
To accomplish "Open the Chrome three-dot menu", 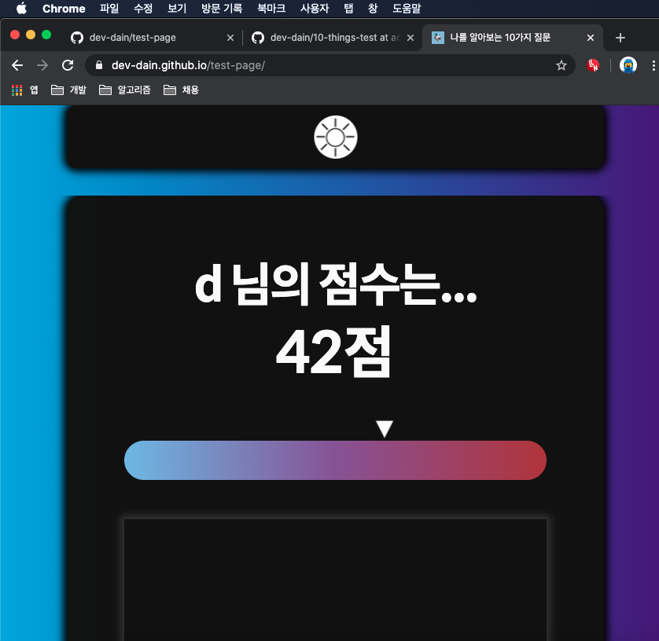I will [653, 65].
